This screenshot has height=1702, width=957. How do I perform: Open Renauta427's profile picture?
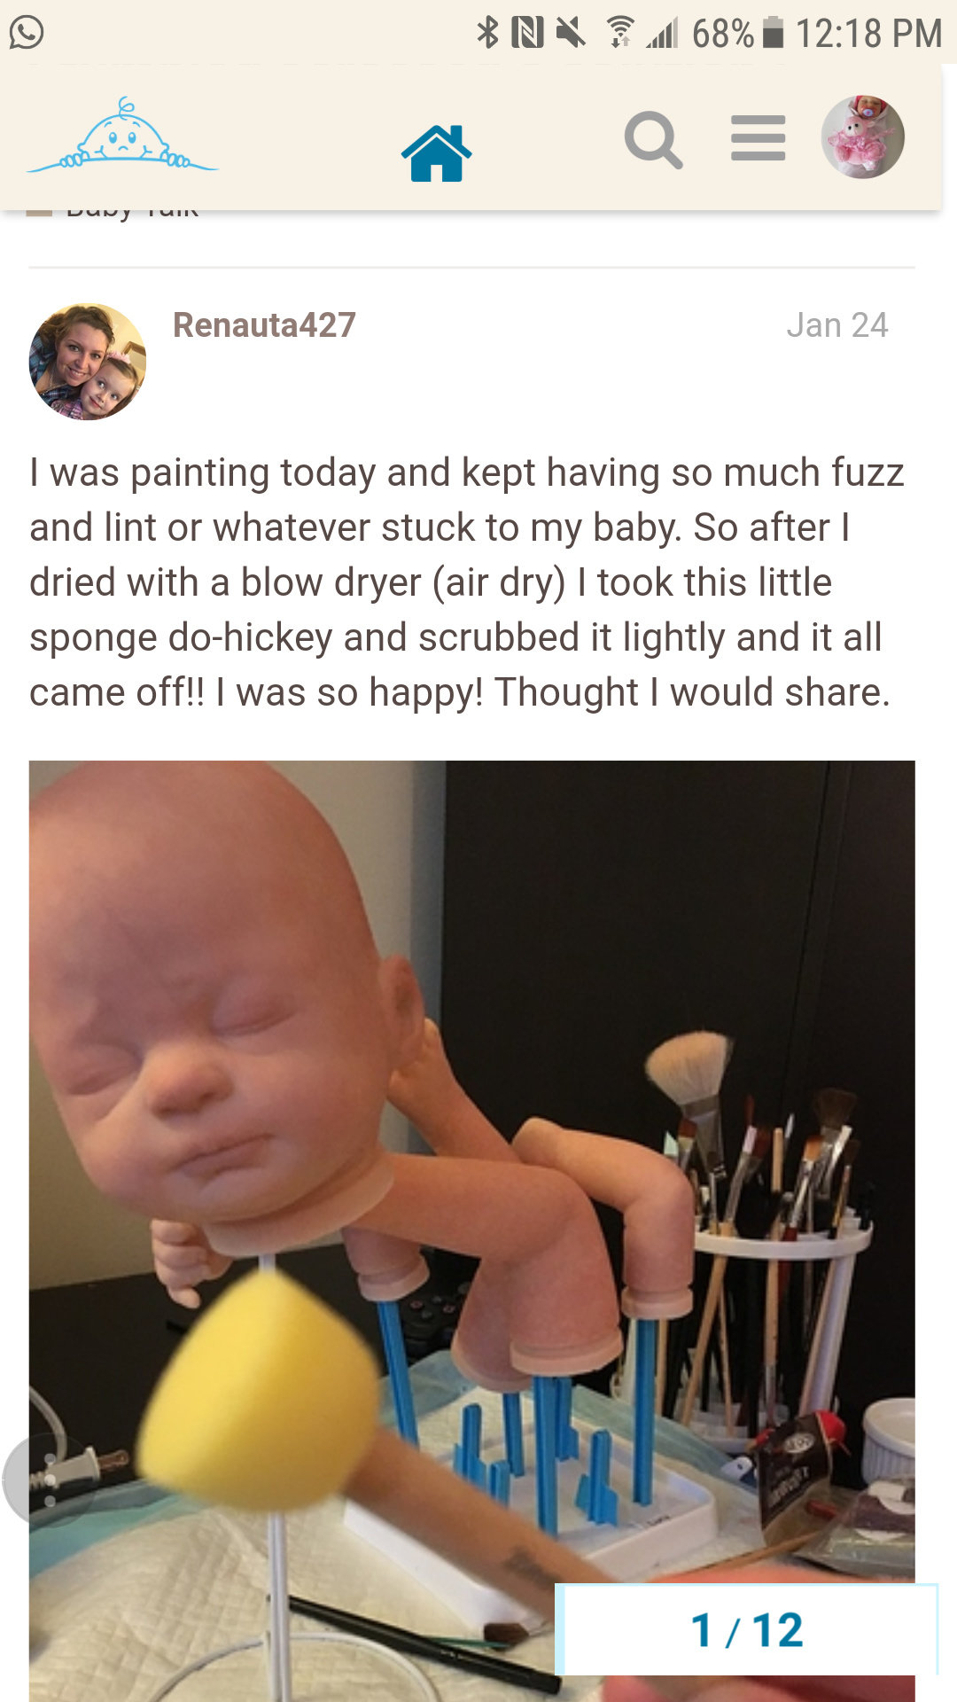point(87,362)
